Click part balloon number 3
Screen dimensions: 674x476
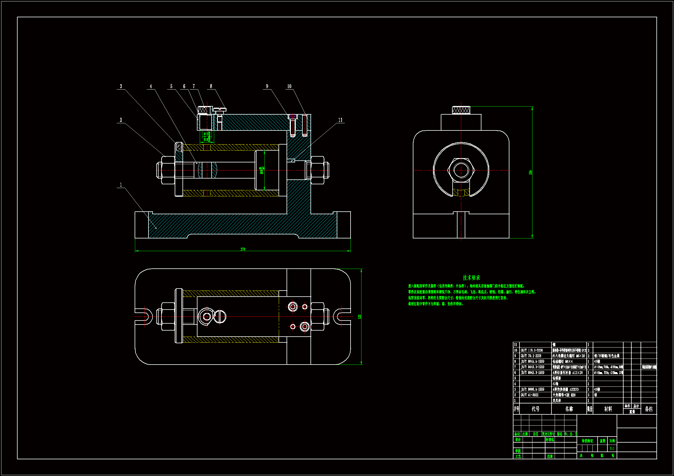(x=121, y=86)
